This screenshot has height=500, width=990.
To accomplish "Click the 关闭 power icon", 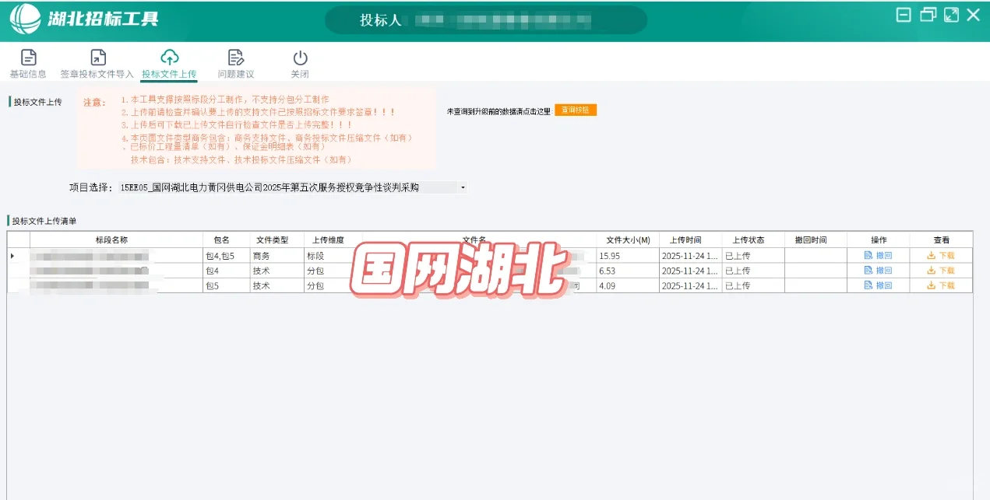I will coord(301,57).
